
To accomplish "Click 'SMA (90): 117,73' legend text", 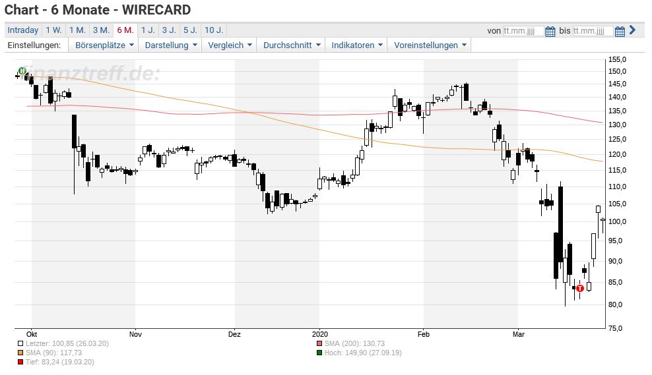I will [x=53, y=353].
